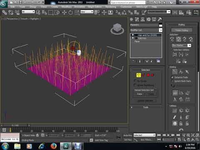
Task: Select the Select and Rotate tool
Action: pos(70,12)
